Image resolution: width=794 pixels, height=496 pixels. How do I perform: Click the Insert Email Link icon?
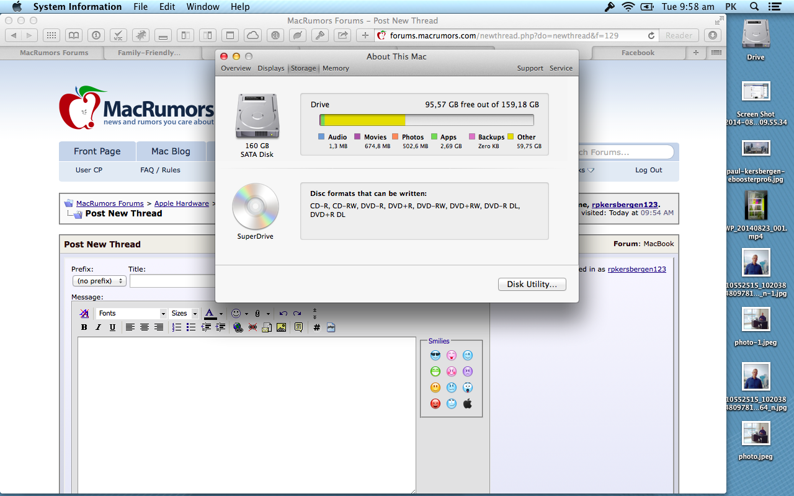pyautogui.click(x=267, y=327)
